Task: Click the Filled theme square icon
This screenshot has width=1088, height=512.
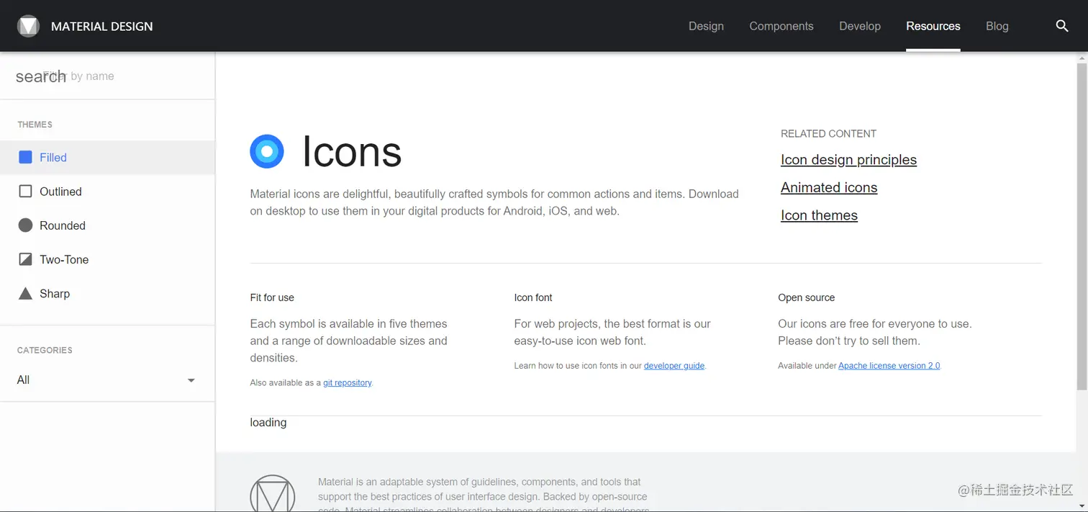Action: tap(25, 157)
